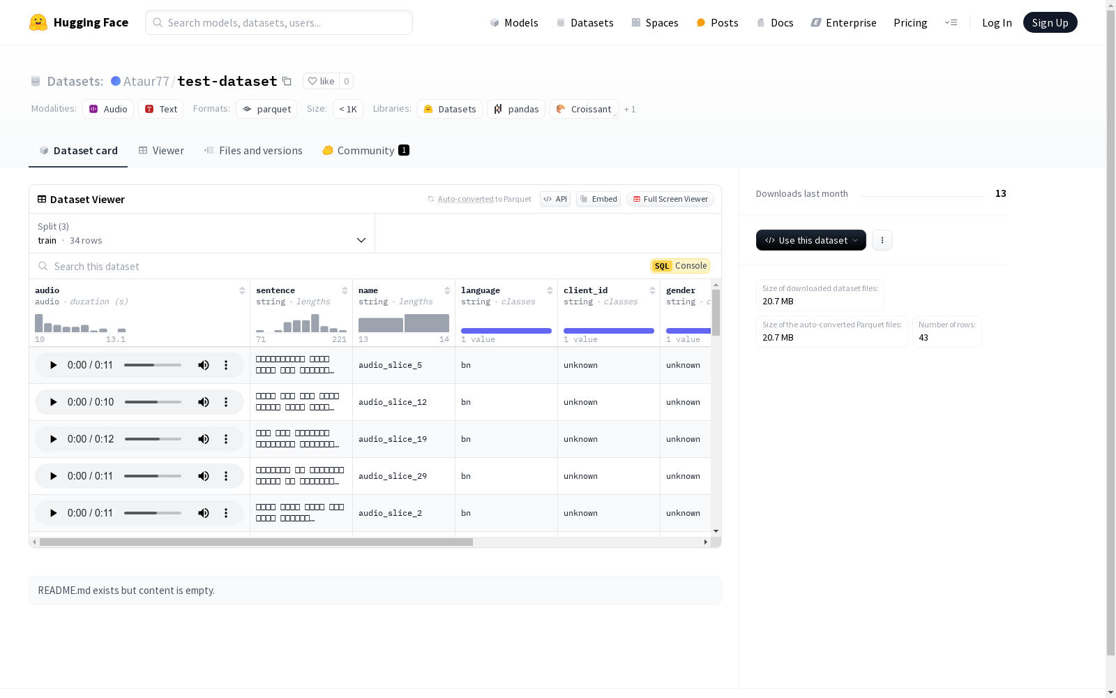The image size is (1116, 698).
Task: Open the Full Screen Viewer
Action: point(670,199)
